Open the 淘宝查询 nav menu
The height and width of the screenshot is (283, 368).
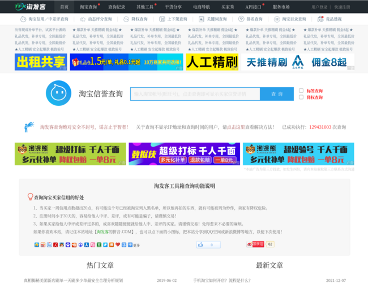coord(88,7)
